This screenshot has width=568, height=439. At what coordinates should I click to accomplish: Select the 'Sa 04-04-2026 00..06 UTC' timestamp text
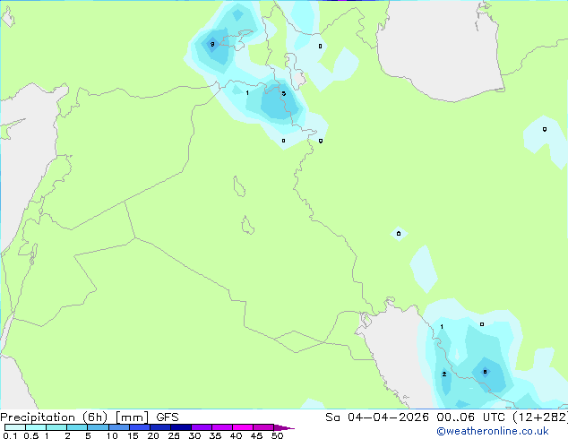tap(415, 417)
